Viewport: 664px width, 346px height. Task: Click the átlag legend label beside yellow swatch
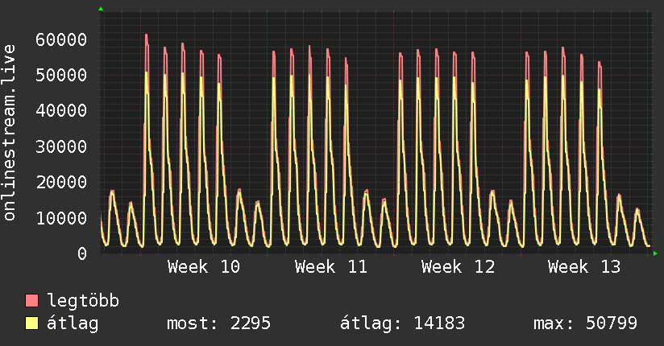click(73, 323)
